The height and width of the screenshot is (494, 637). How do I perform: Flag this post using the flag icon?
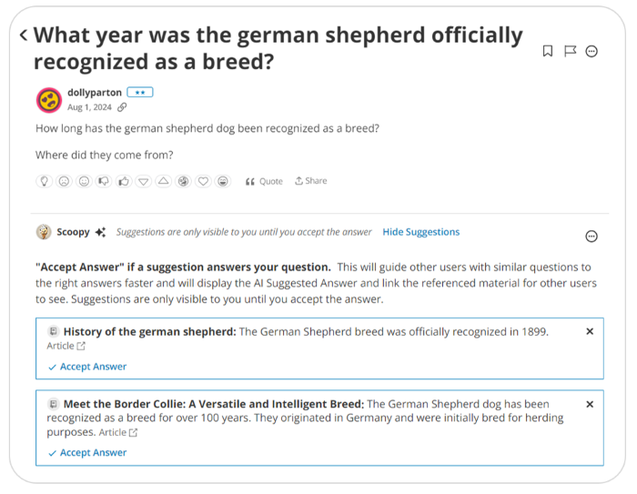click(x=570, y=51)
